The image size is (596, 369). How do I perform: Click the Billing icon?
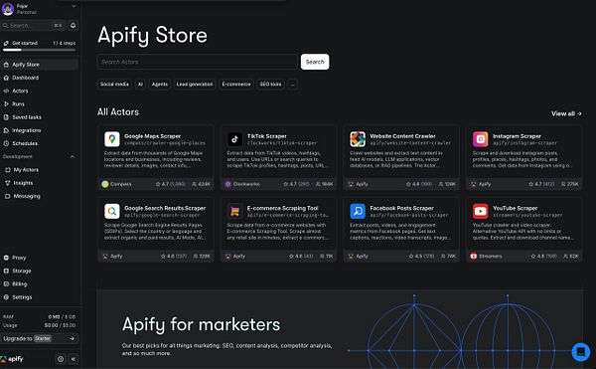[6, 283]
